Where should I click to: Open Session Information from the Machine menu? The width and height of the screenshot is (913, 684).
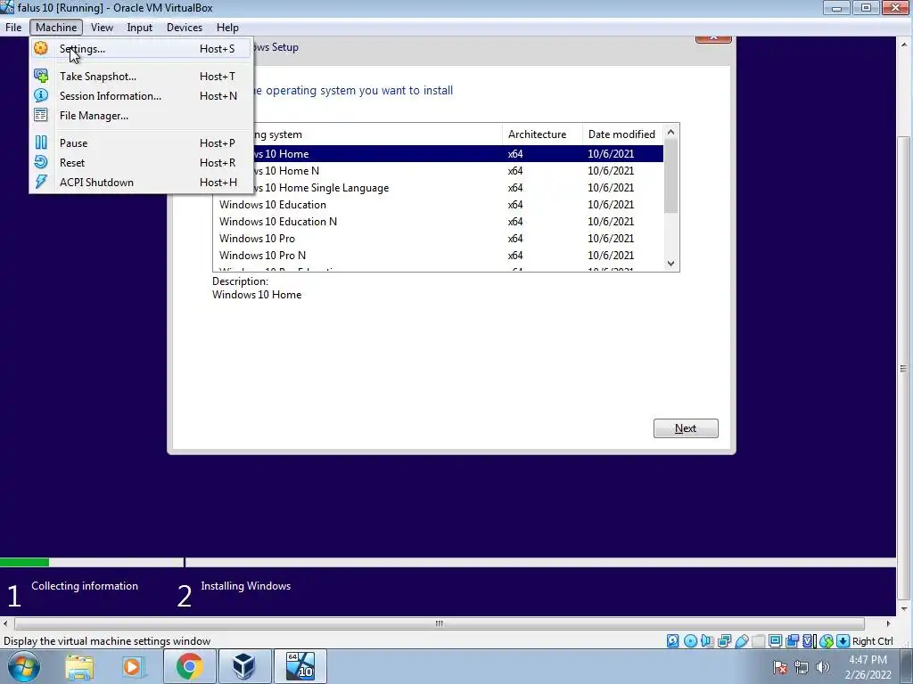(x=141, y=96)
